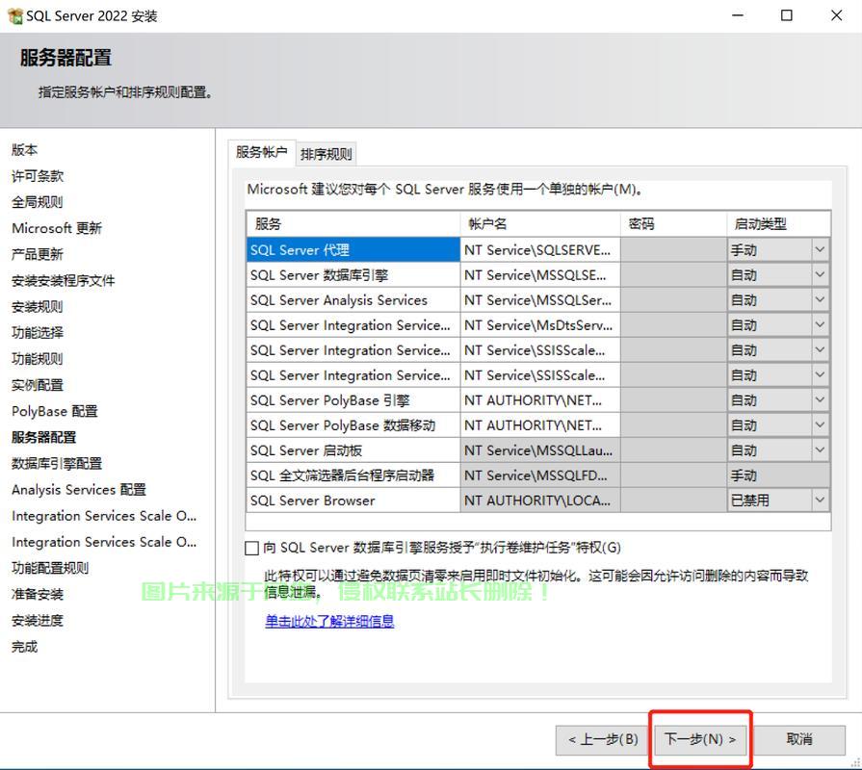Image resolution: width=862 pixels, height=770 pixels.
Task: Select the SQL Server 启动板 cell
Action: [x=353, y=450]
